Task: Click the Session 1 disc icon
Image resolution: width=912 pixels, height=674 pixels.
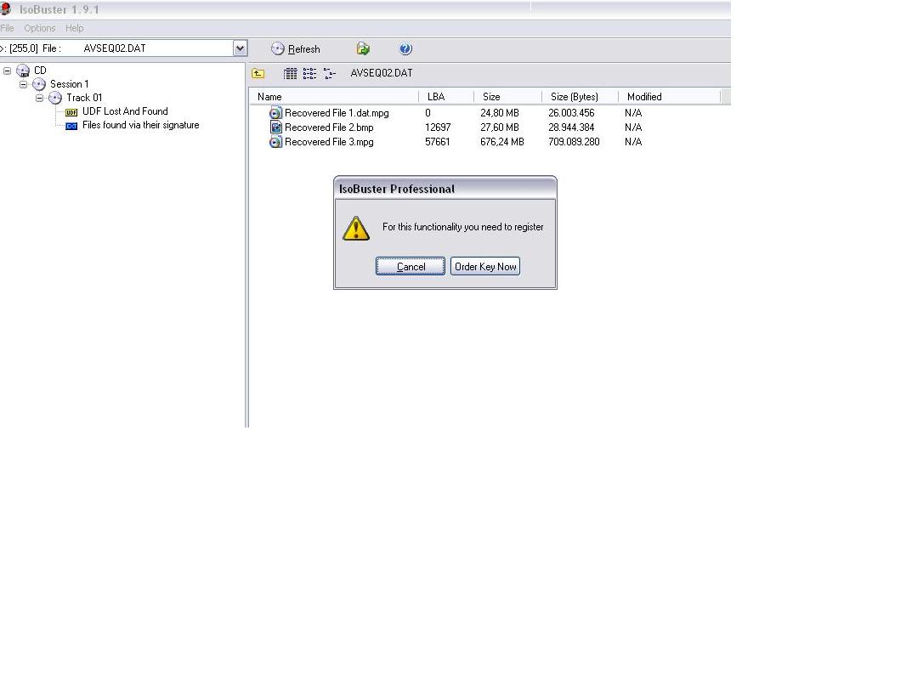Action: [x=39, y=84]
